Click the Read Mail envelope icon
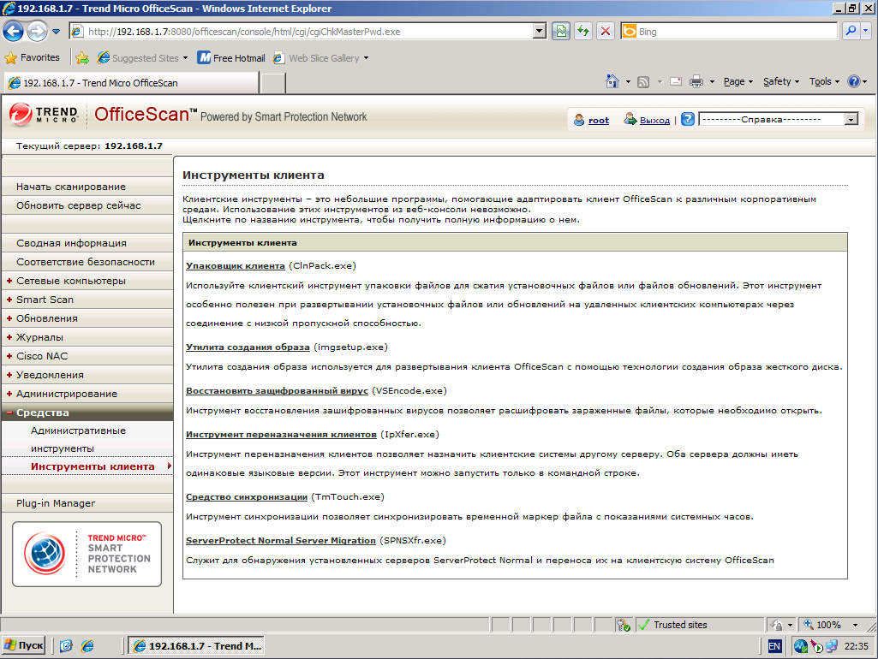Image resolution: width=878 pixels, height=659 pixels. point(676,81)
